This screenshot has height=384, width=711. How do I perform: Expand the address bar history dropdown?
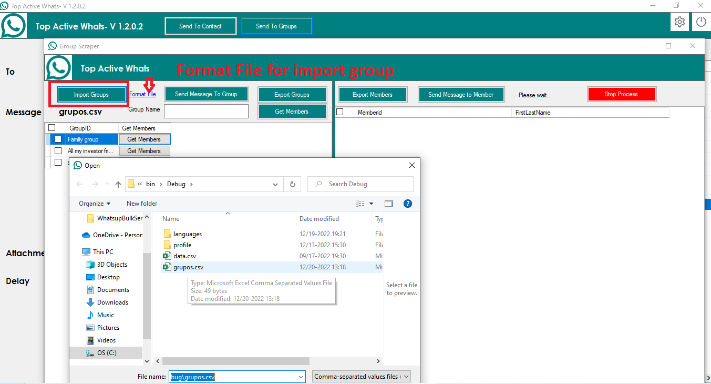[275, 184]
